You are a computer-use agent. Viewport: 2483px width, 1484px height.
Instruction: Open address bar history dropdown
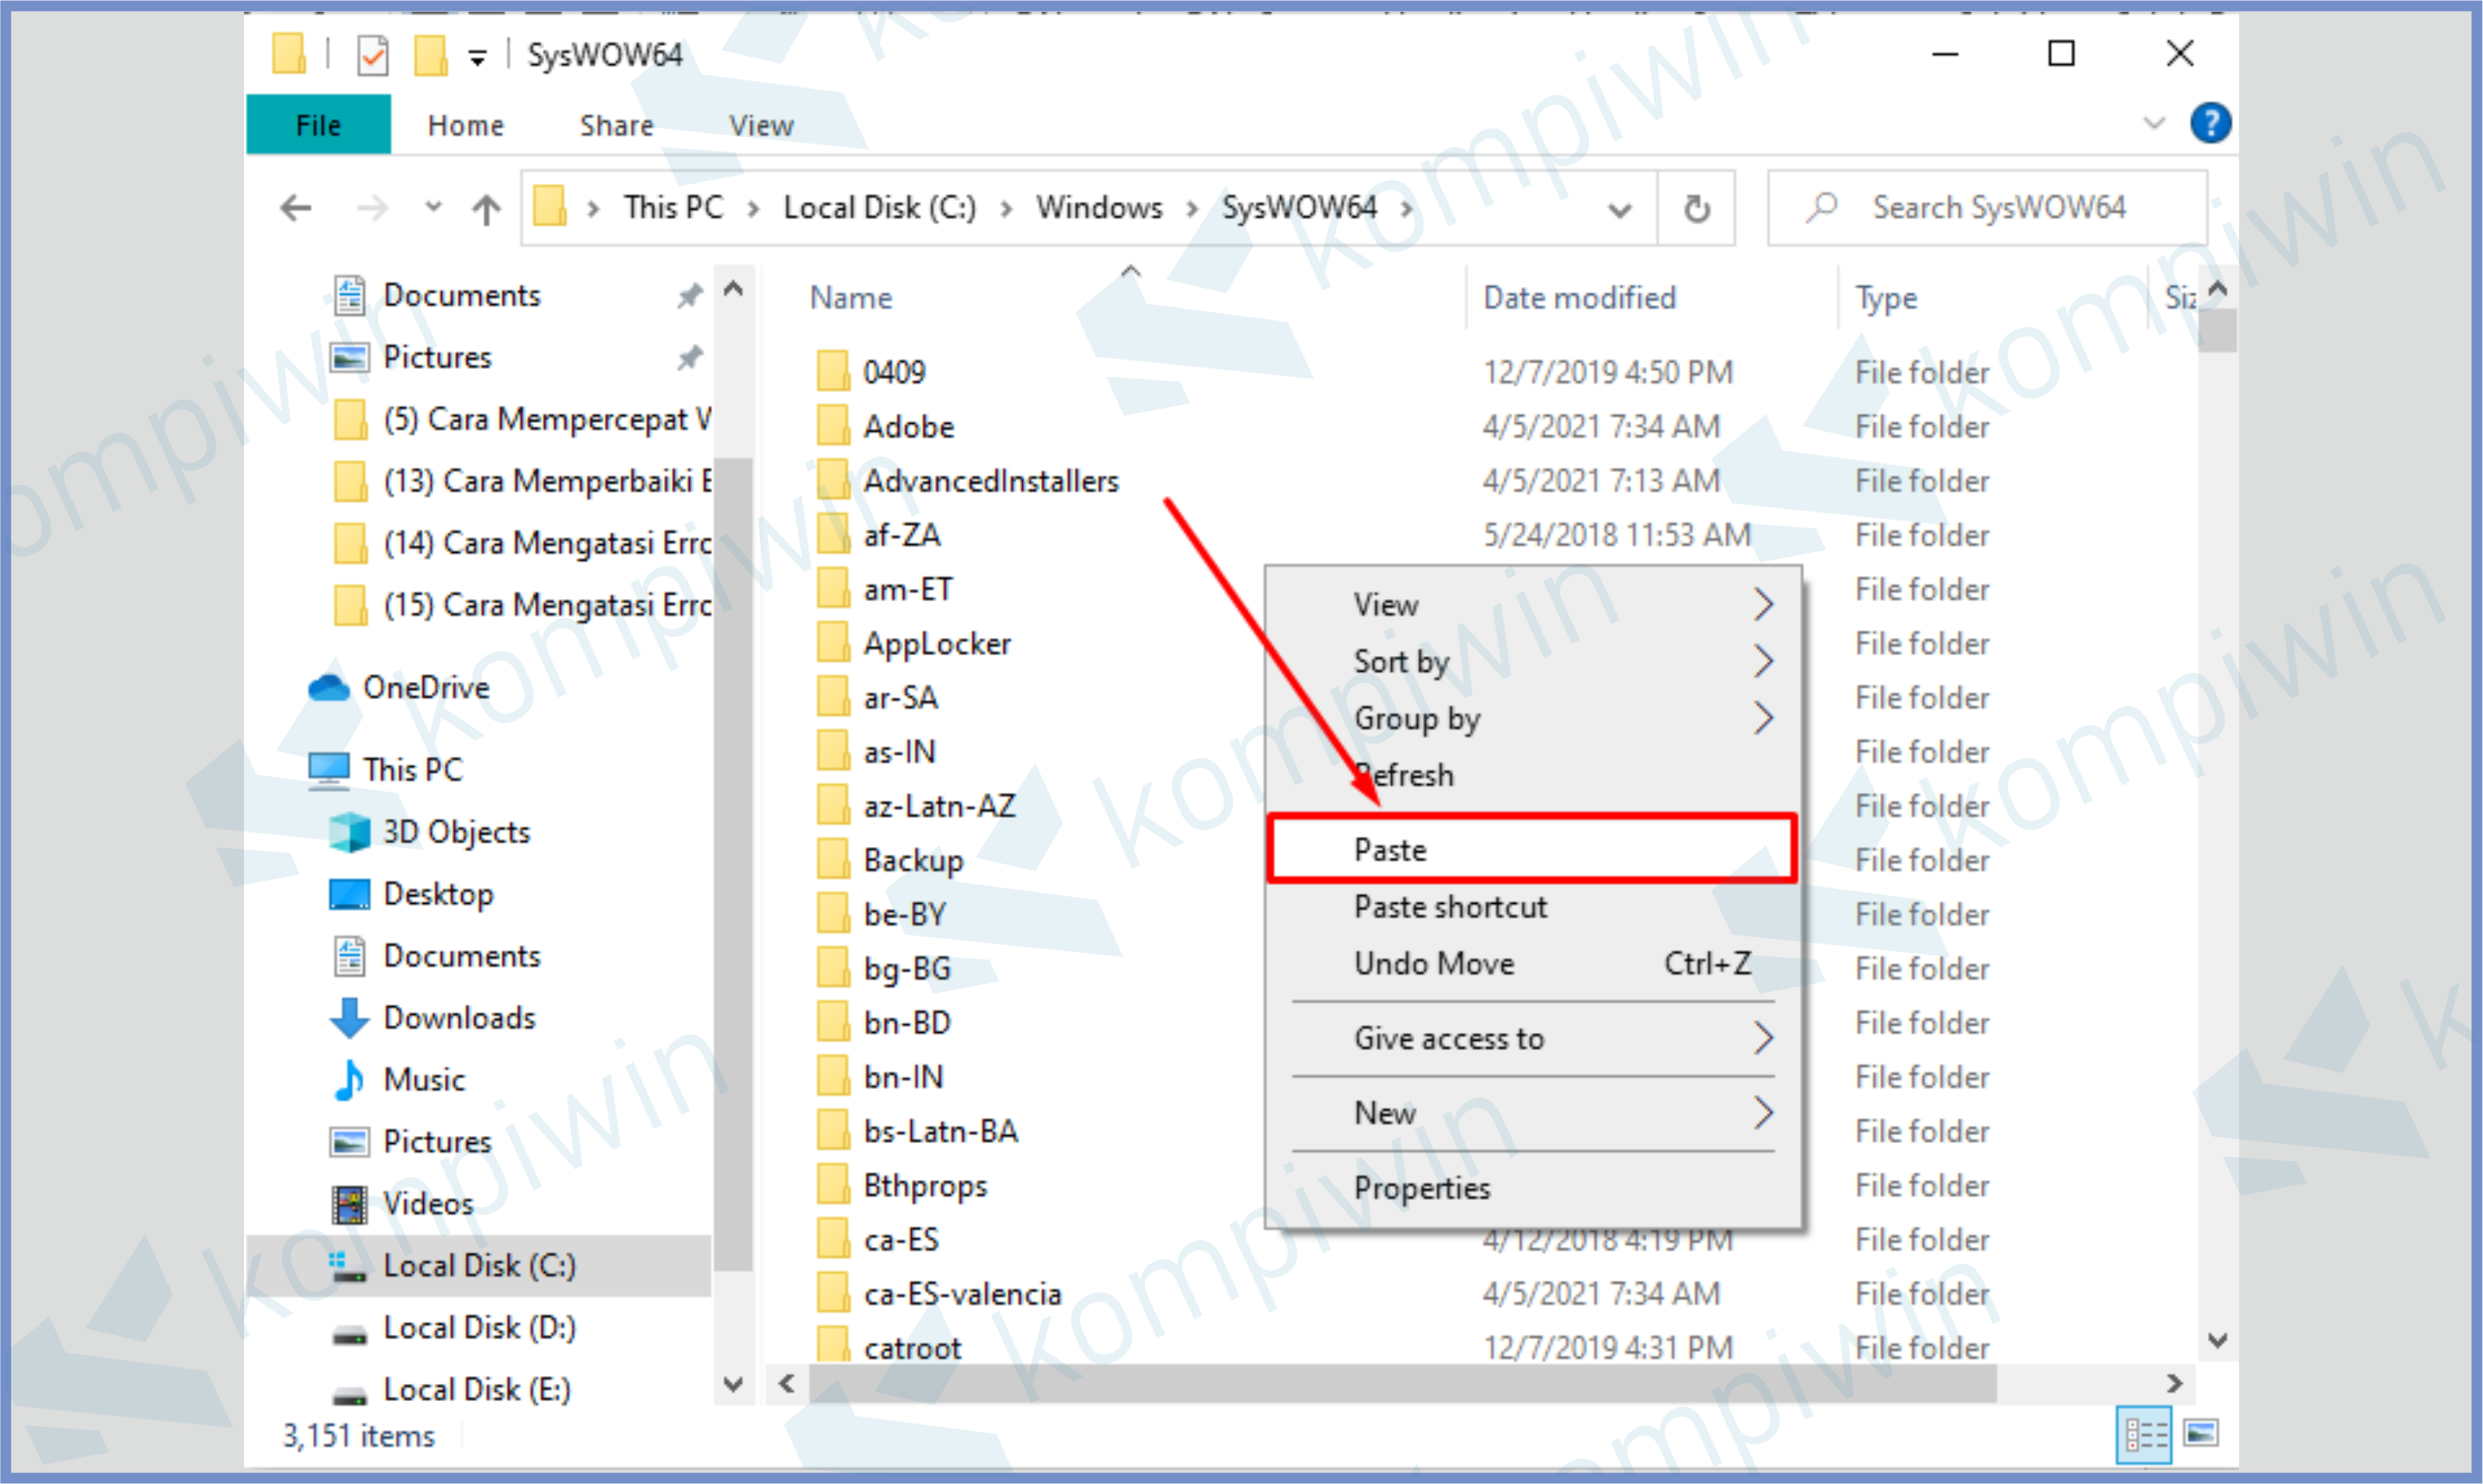click(1619, 210)
